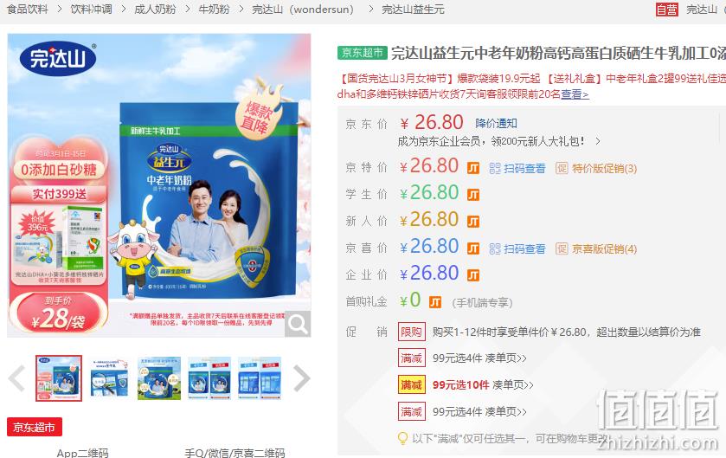726x458 pixels.
Task: Click orange JD badge beside 首购礼金
Action: coord(435,302)
